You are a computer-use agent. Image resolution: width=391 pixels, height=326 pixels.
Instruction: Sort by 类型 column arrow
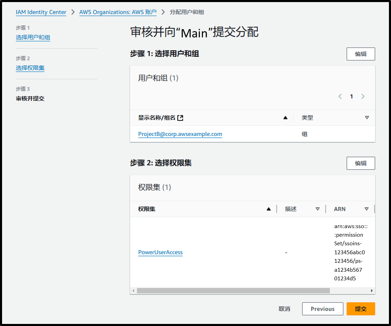367,117
